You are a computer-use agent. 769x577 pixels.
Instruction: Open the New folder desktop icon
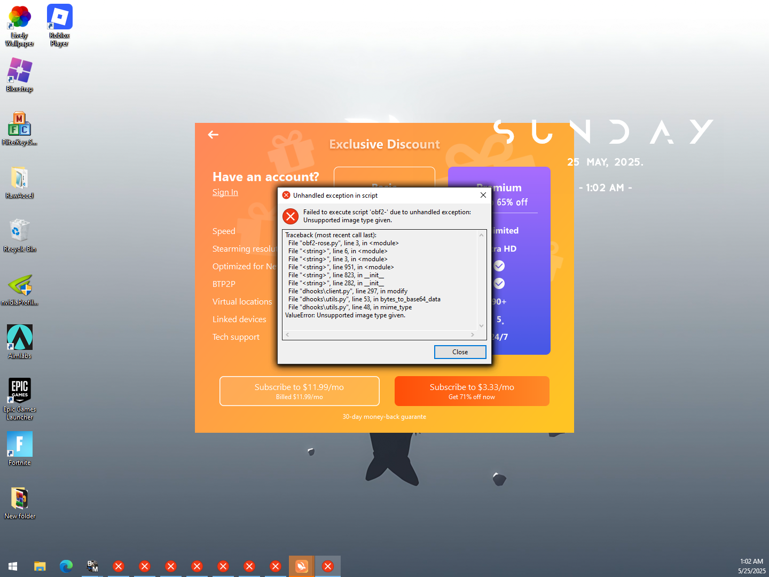[20, 502]
